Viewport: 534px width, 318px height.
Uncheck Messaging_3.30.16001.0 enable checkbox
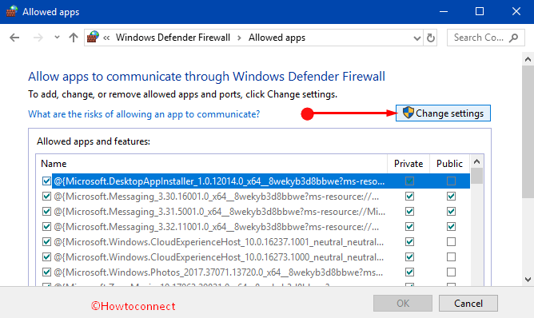(46, 197)
